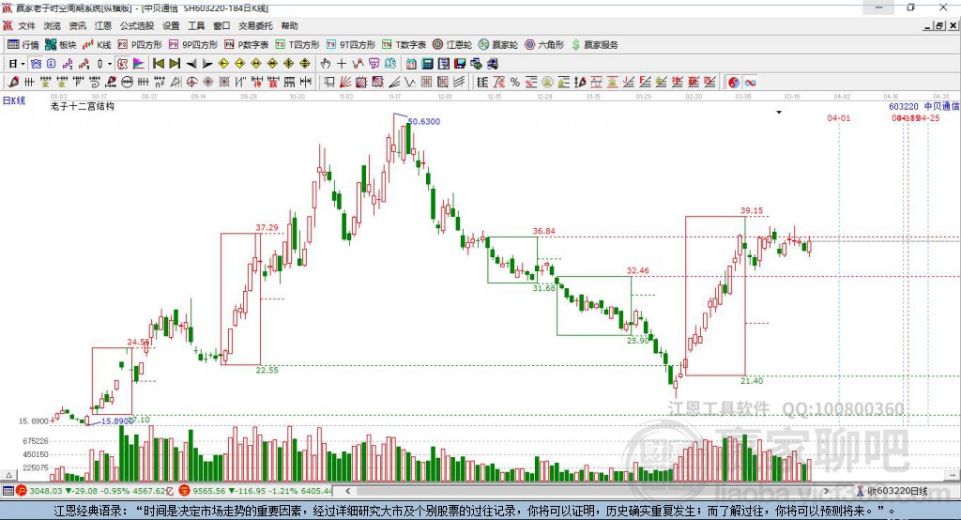Click the infinity symbol toolbar icon
961x520 pixels.
750,83
